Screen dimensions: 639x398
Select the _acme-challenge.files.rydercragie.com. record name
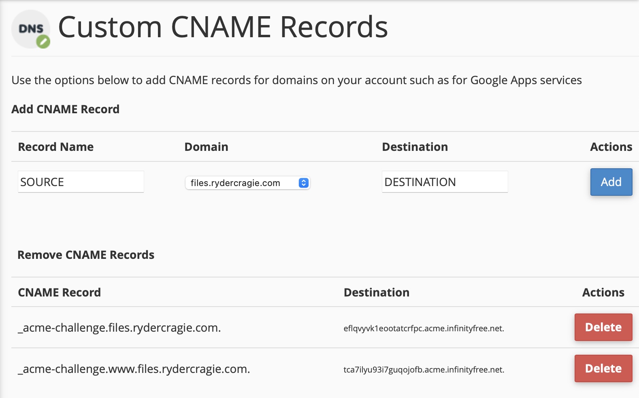click(119, 328)
